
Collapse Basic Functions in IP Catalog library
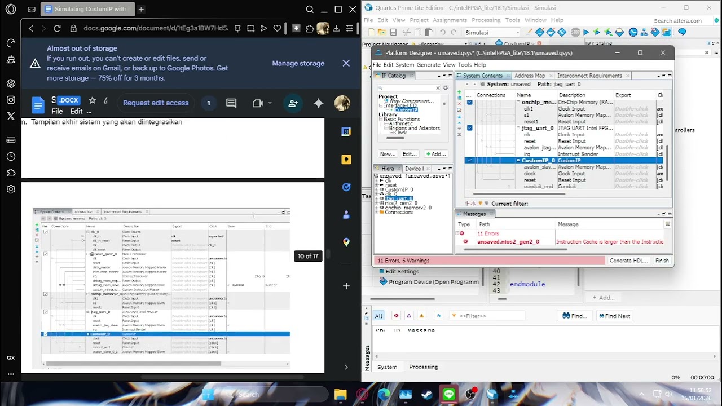point(381,119)
